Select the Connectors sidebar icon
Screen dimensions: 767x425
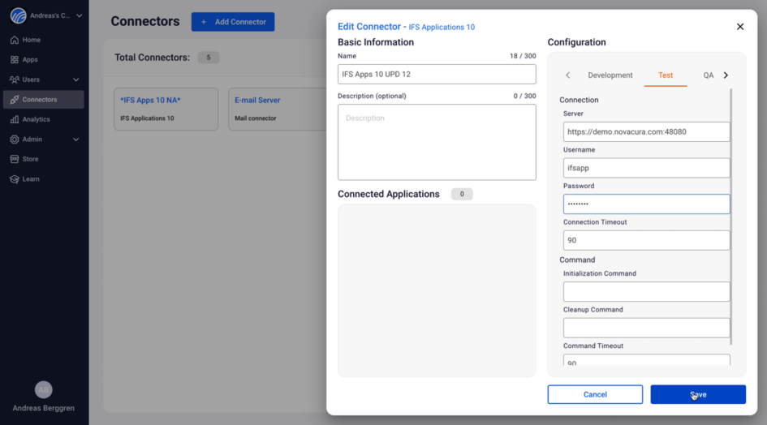click(14, 99)
